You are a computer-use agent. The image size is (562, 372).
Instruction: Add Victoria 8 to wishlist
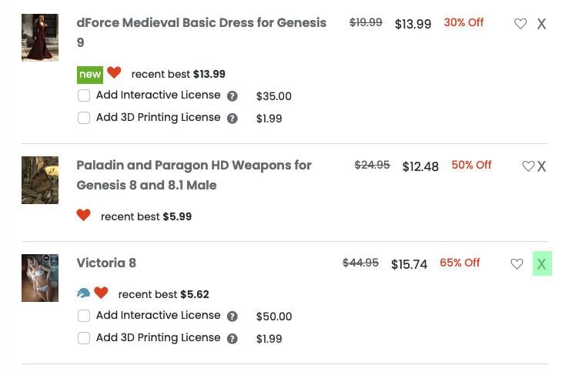[517, 264]
